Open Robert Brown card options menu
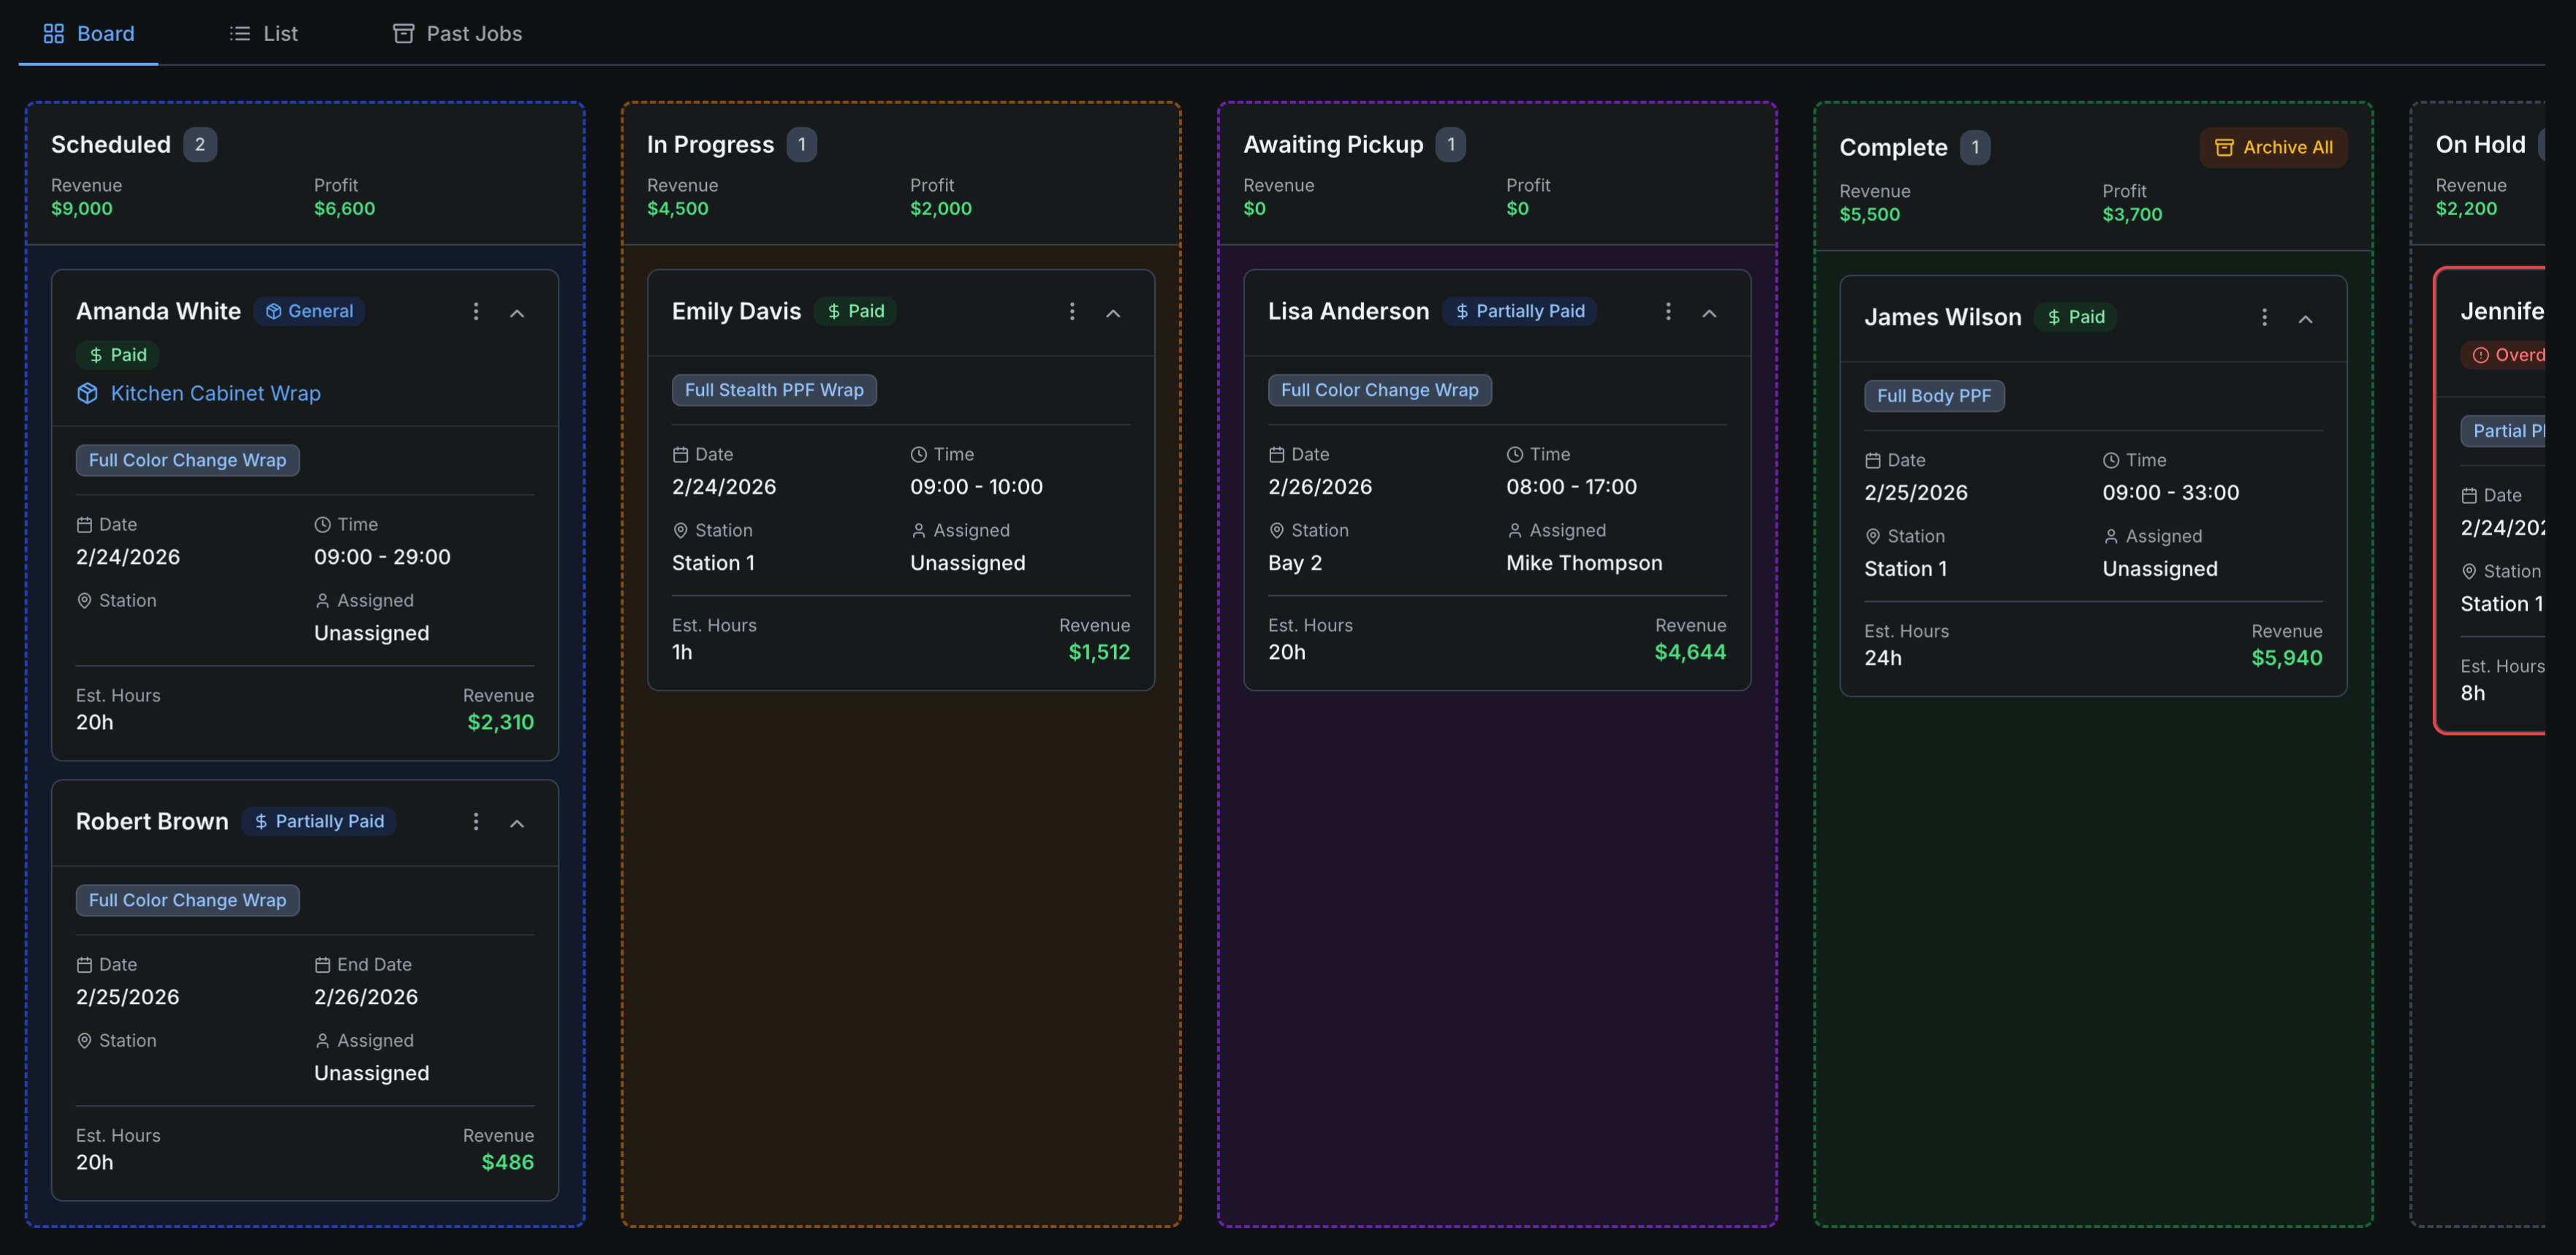Screen dimensions: 2576x1255 (476, 821)
